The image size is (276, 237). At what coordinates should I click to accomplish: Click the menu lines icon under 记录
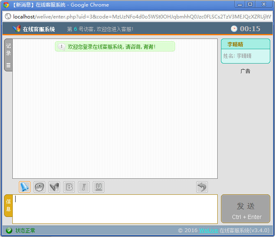(8, 65)
